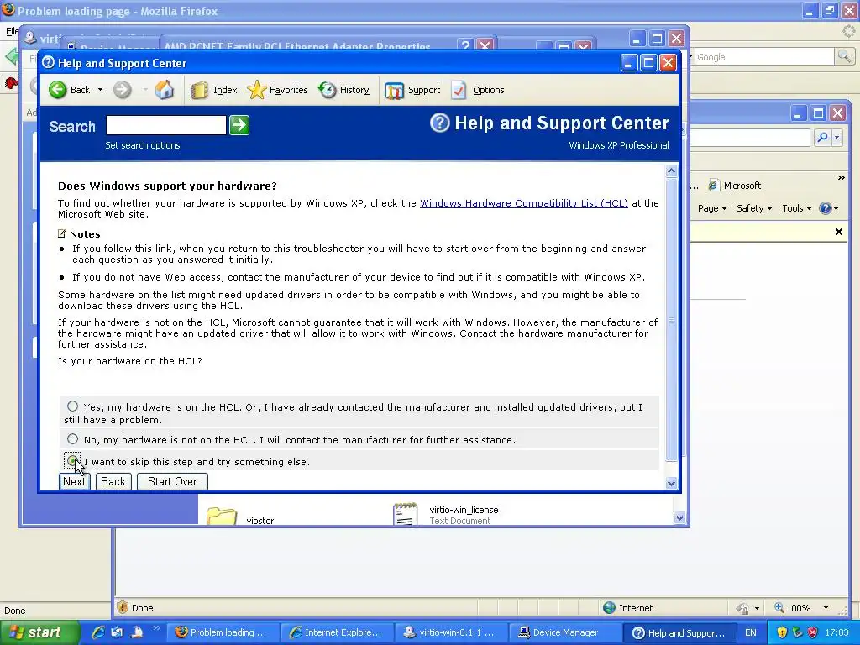This screenshot has width=860, height=645.
Task: Click the greyed Forward arrow button
Action: click(x=123, y=90)
